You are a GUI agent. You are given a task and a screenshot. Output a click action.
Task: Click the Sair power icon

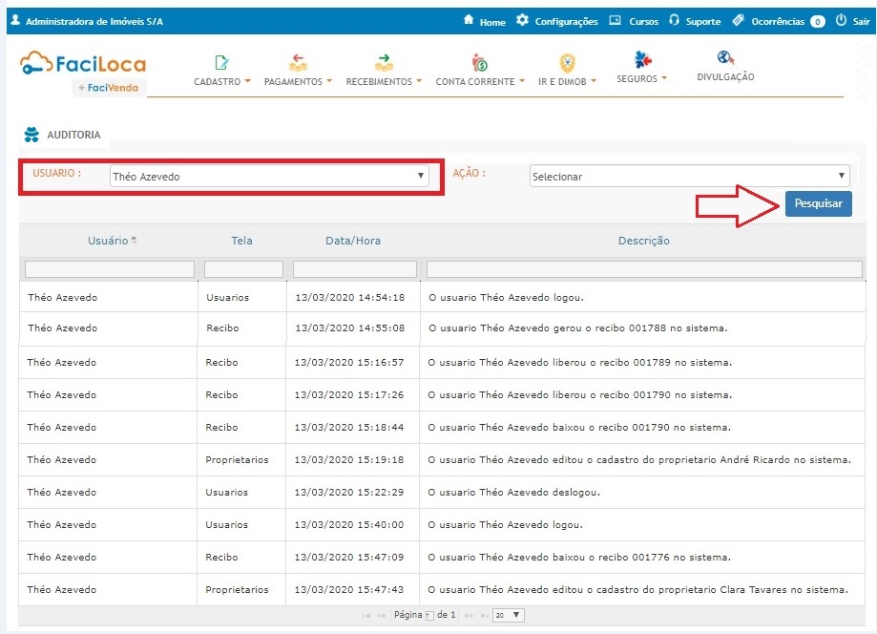coord(841,20)
